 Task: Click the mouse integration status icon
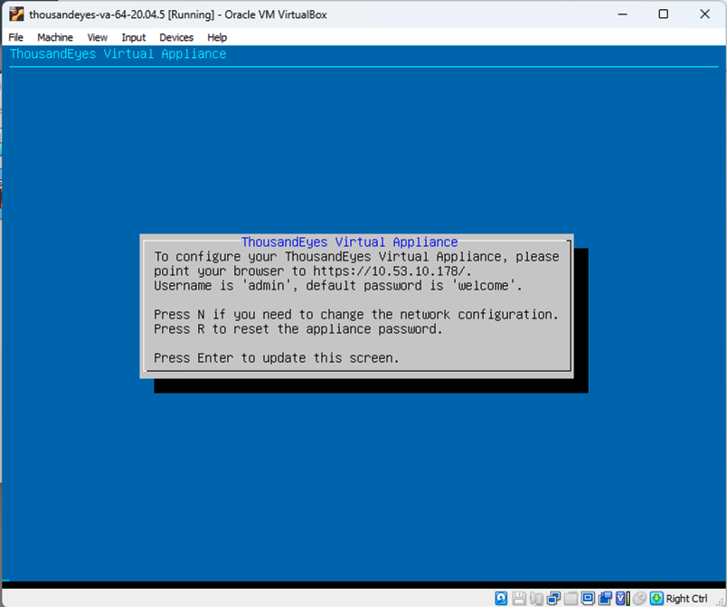639,598
